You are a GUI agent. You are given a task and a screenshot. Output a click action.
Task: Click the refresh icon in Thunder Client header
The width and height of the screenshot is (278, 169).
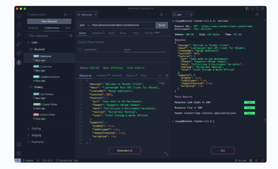(65, 15)
